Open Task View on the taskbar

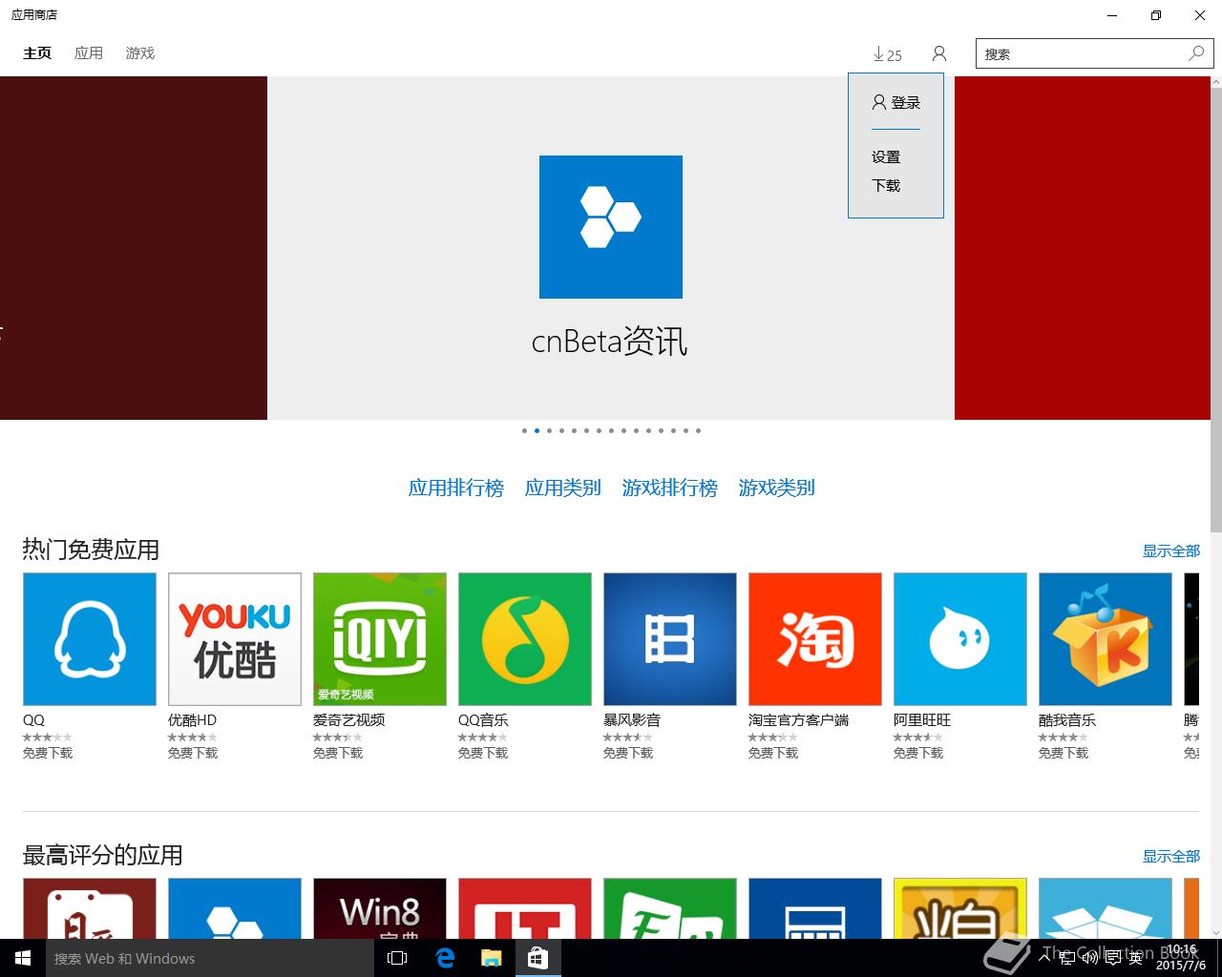[398, 958]
